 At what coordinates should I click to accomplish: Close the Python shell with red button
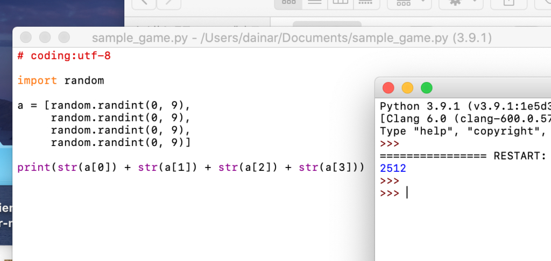pos(388,88)
